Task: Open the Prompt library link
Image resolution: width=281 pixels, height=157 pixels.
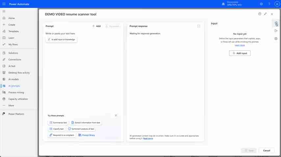Action: click(87, 135)
